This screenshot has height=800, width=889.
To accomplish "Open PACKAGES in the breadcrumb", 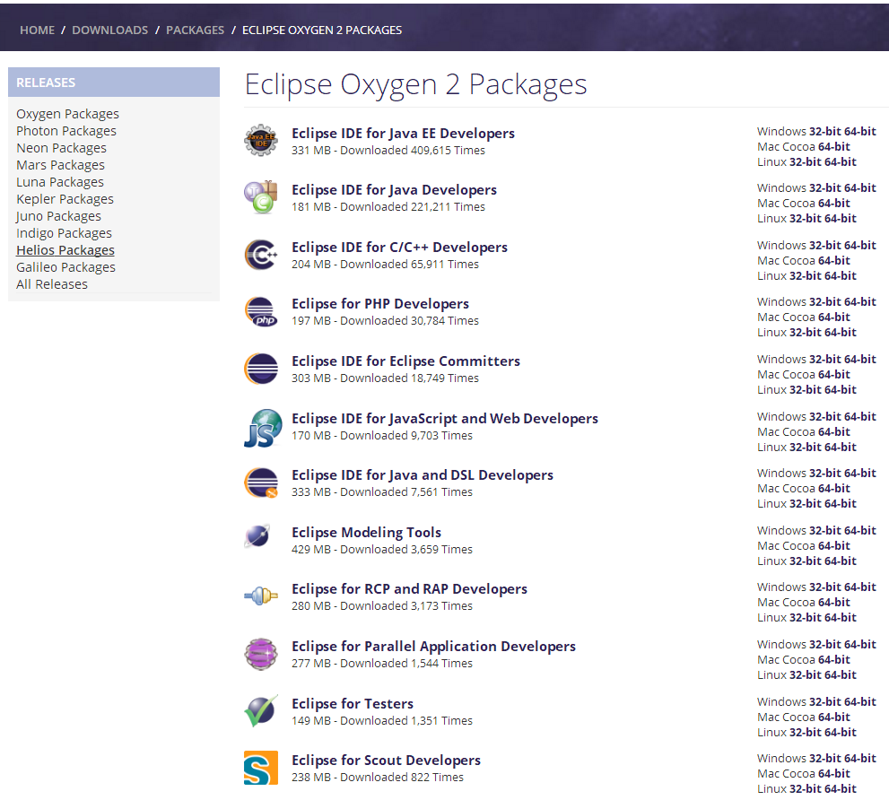I will [x=195, y=30].
